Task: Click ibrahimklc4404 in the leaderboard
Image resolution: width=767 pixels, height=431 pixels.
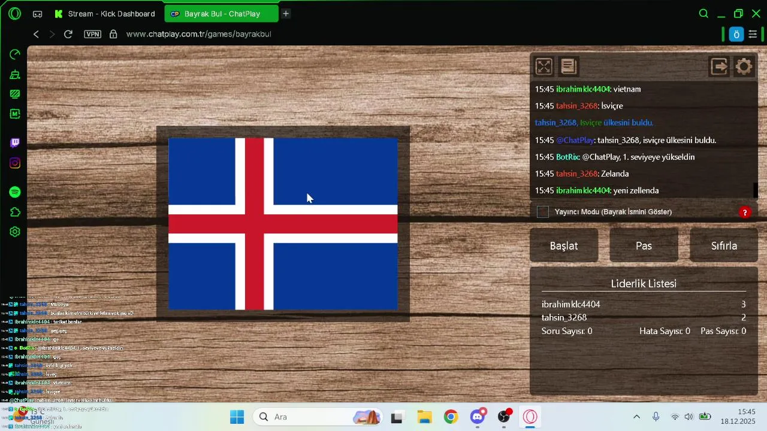Action: [570, 304]
